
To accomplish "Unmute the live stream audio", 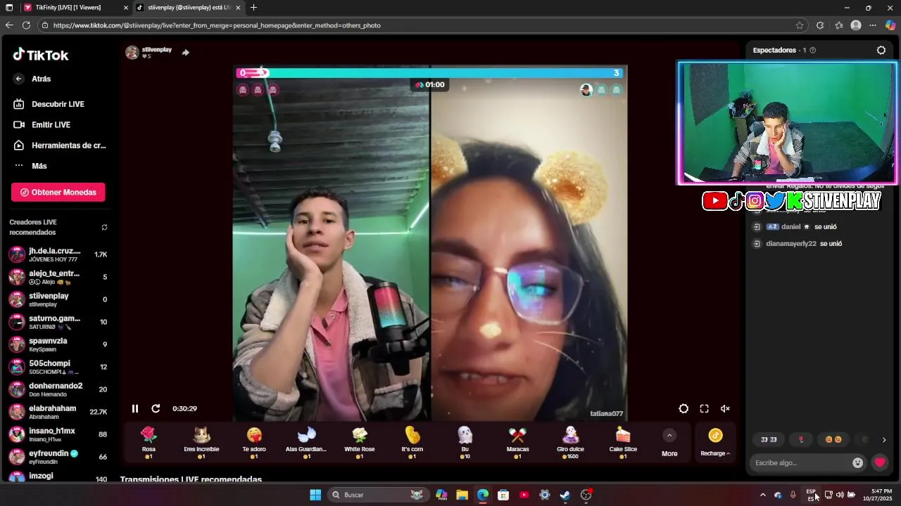I will click(725, 408).
